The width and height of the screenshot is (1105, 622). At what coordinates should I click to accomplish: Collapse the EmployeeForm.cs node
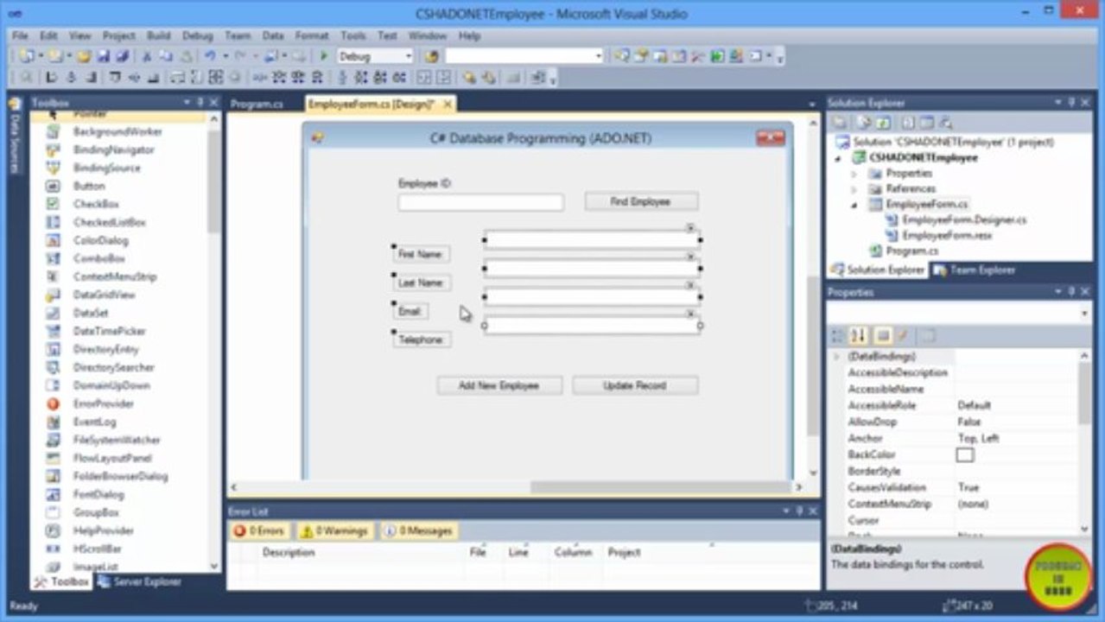coord(854,205)
